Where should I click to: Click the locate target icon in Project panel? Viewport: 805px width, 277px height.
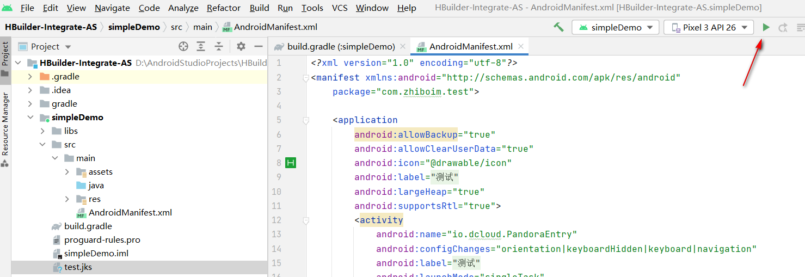pyautogui.click(x=183, y=46)
